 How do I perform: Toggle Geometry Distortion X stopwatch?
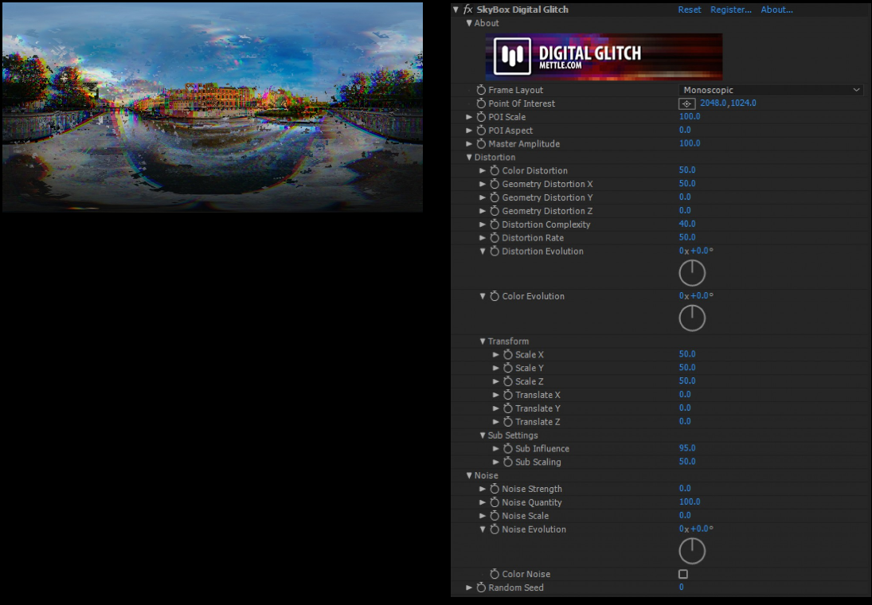(x=495, y=184)
